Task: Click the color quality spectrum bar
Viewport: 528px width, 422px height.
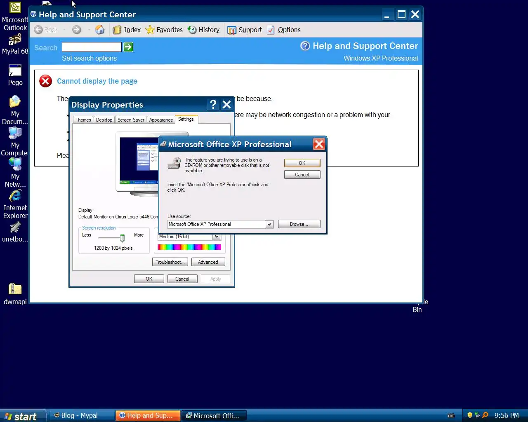Action: pyautogui.click(x=189, y=247)
